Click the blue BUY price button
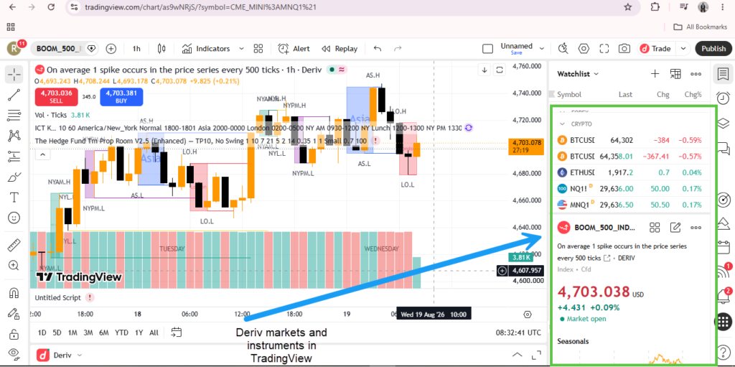This screenshot has width=735, height=367. 121,96
